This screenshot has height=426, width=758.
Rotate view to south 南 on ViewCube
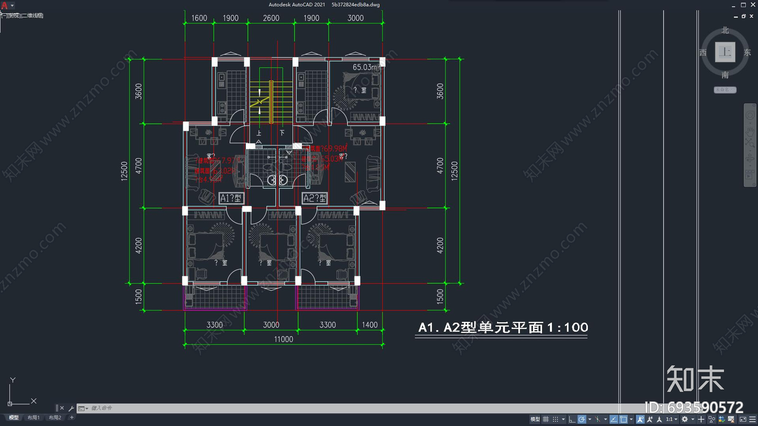pos(725,75)
